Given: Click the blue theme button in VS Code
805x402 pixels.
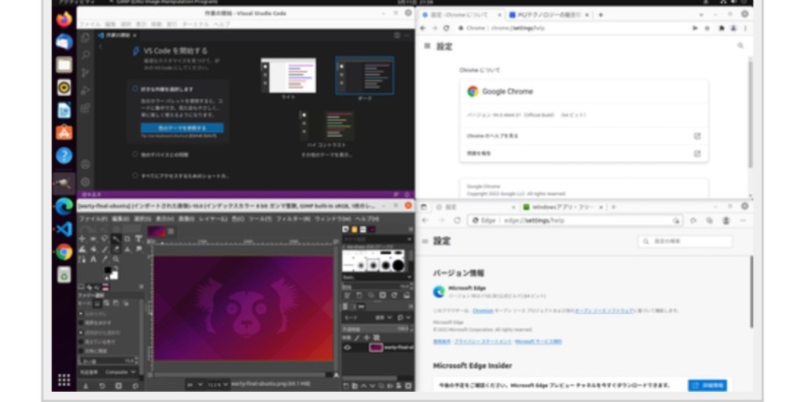Looking at the screenshot, I should (x=182, y=127).
